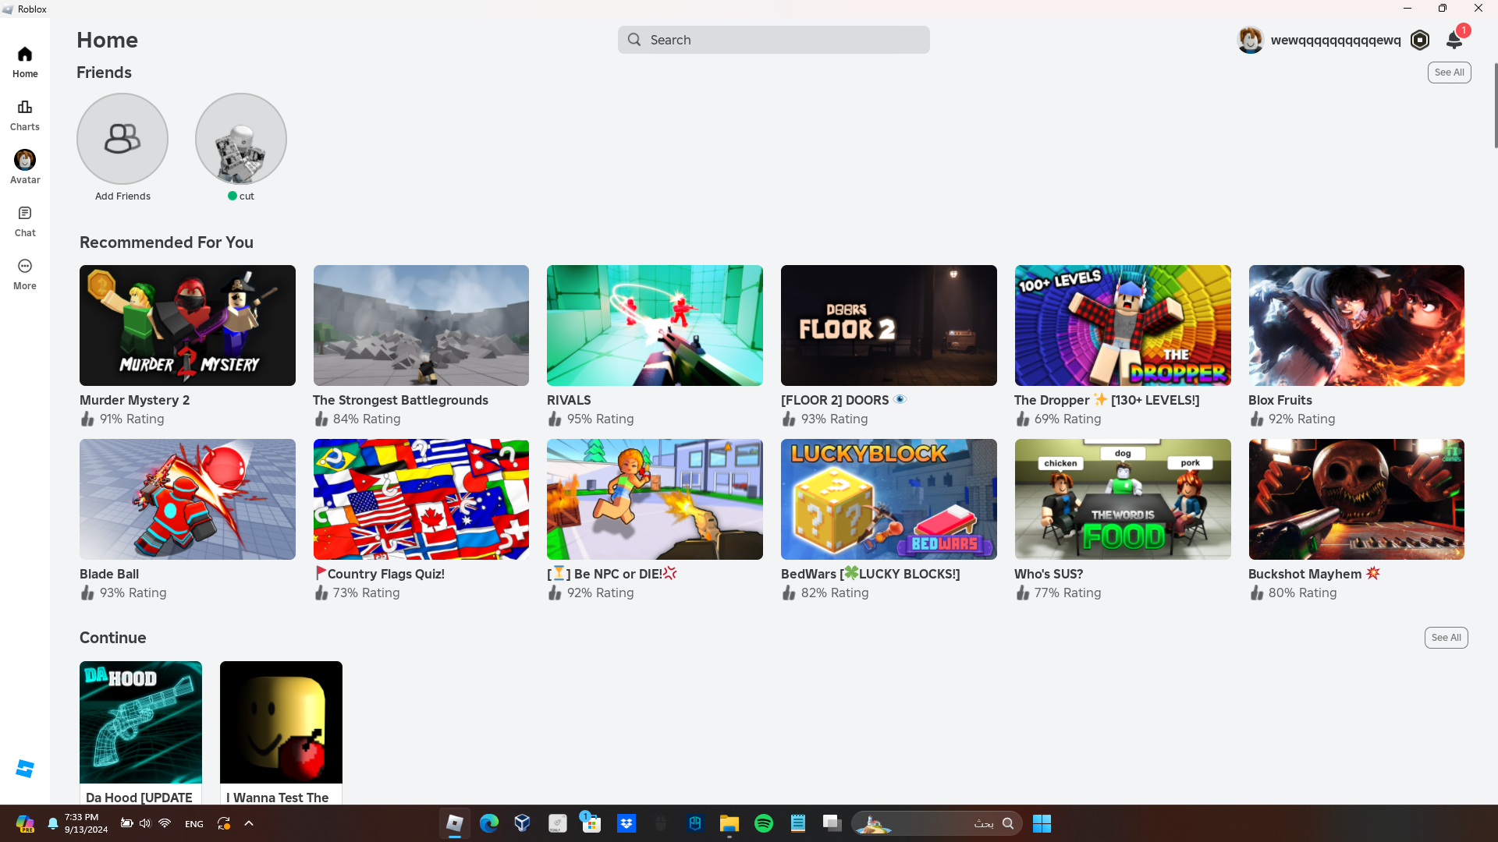Click the "Blade Ball" game title

click(x=109, y=574)
